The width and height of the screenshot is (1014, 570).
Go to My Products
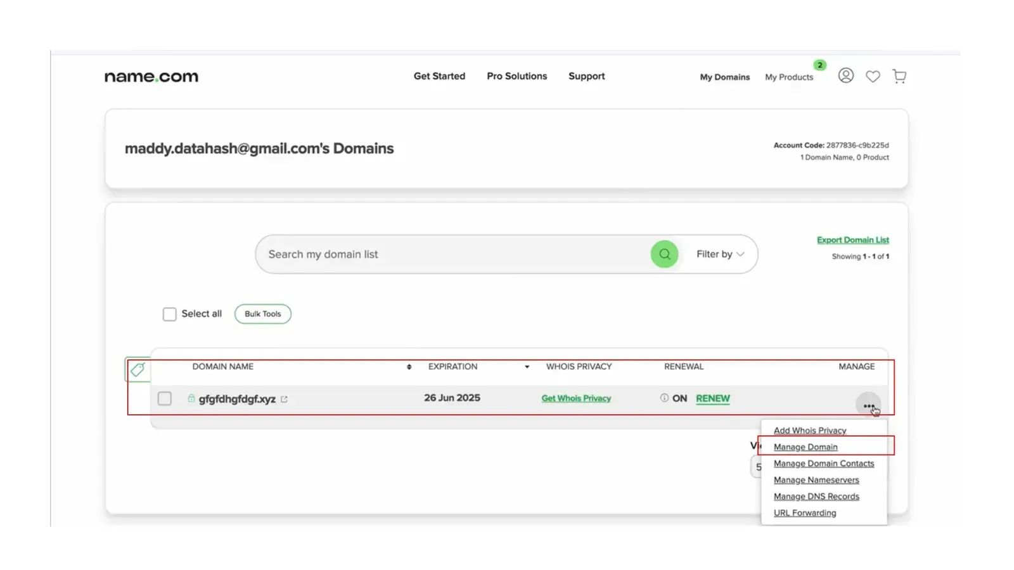click(x=788, y=77)
